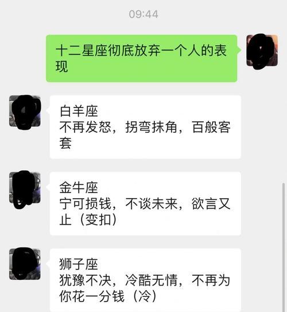Click the word 现 in the green bubble
Image resolution: width=287 pixels, height=312 pixels.
point(62,67)
